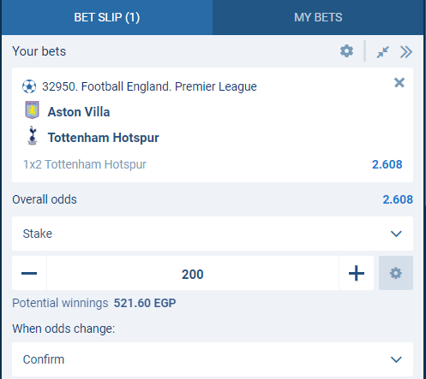Click the double chevron hide panel icon
The width and height of the screenshot is (426, 379).
pos(406,52)
